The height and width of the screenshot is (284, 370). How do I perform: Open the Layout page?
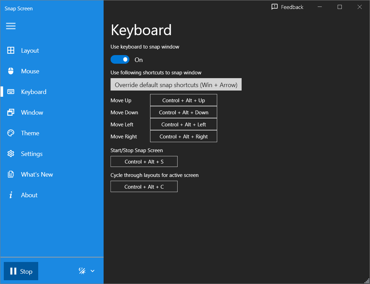(52, 50)
